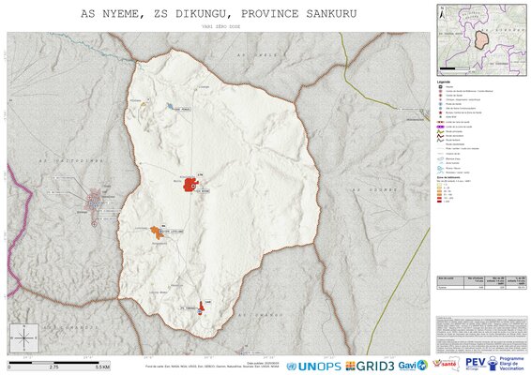Click the hospital symbol in the legend
This screenshot has height=375, width=531.
440,87
